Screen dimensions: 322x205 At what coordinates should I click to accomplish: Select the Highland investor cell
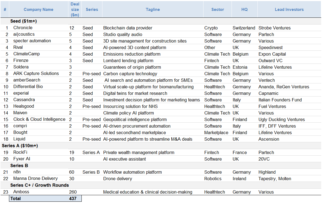click(x=267, y=172)
